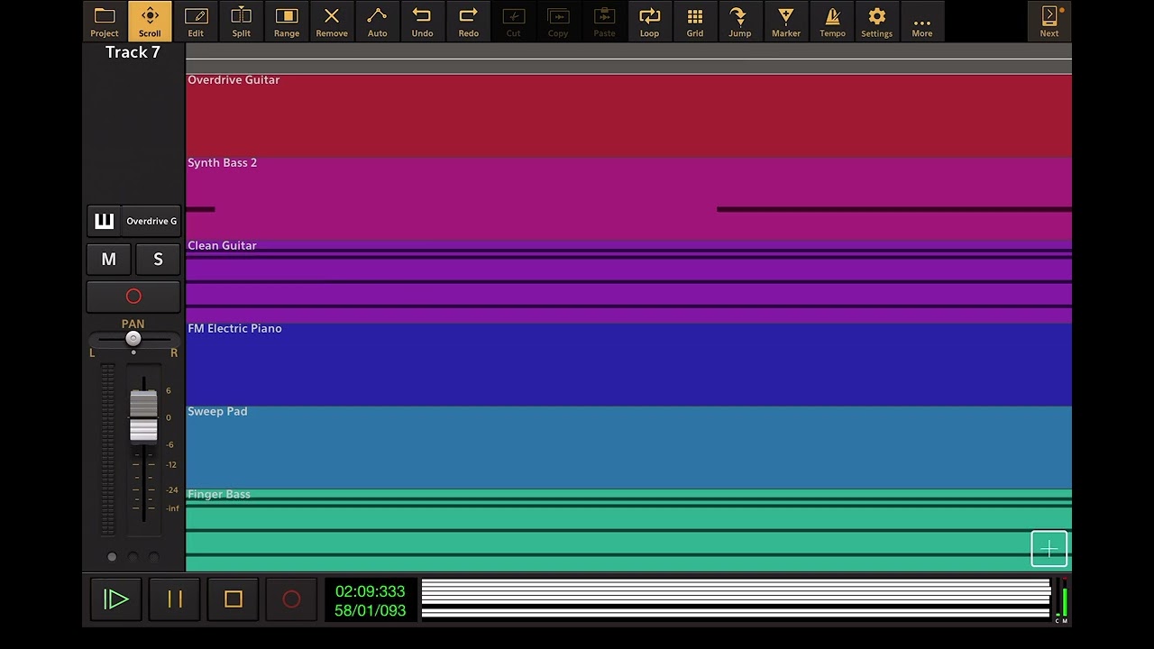Select the Synth Bass 2 track
1154x649 pixels.
point(628,198)
